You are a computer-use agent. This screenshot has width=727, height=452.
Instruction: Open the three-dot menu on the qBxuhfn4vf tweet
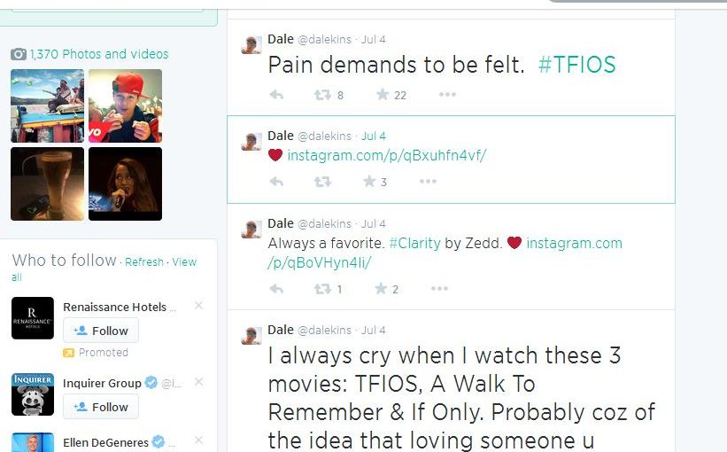[x=428, y=181]
